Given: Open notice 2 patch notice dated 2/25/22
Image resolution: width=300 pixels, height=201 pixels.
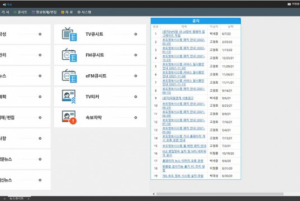Looking at the screenshot, I should click(x=183, y=42).
